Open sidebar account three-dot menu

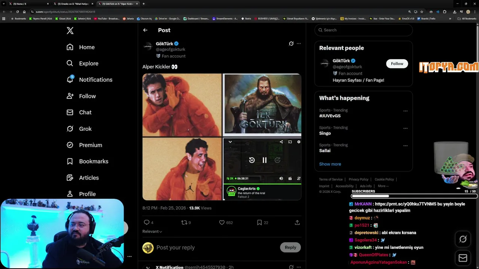[129, 256]
